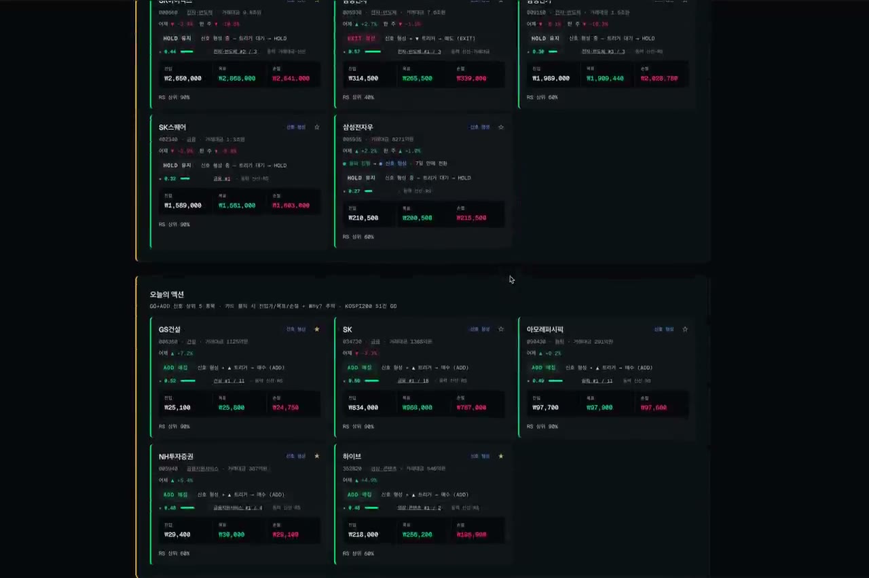Star the SK스퀘어 card as favorite
The width and height of the screenshot is (869, 578).
pos(317,127)
